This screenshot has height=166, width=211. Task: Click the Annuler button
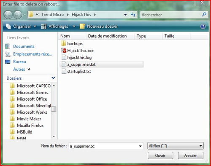(x=191, y=155)
